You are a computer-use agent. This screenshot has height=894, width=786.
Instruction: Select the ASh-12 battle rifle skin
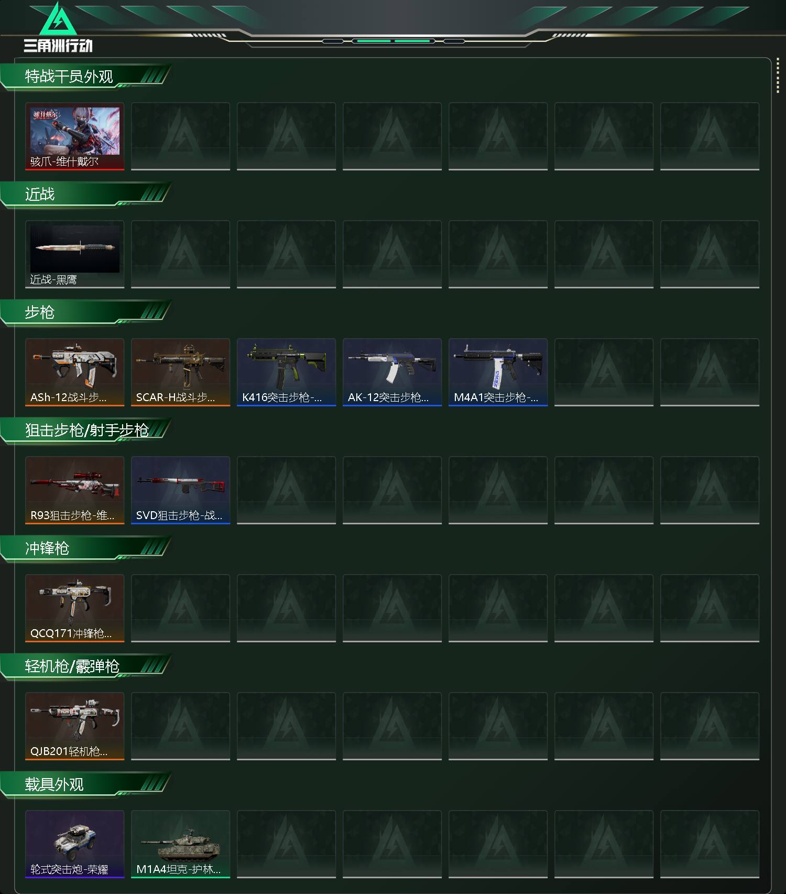pos(75,372)
